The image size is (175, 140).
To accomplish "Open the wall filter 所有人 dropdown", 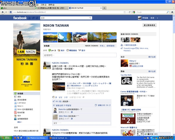I will 107,46.
